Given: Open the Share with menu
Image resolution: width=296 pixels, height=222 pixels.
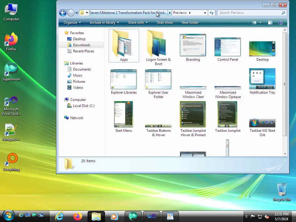Looking at the screenshot, I should [x=138, y=23].
